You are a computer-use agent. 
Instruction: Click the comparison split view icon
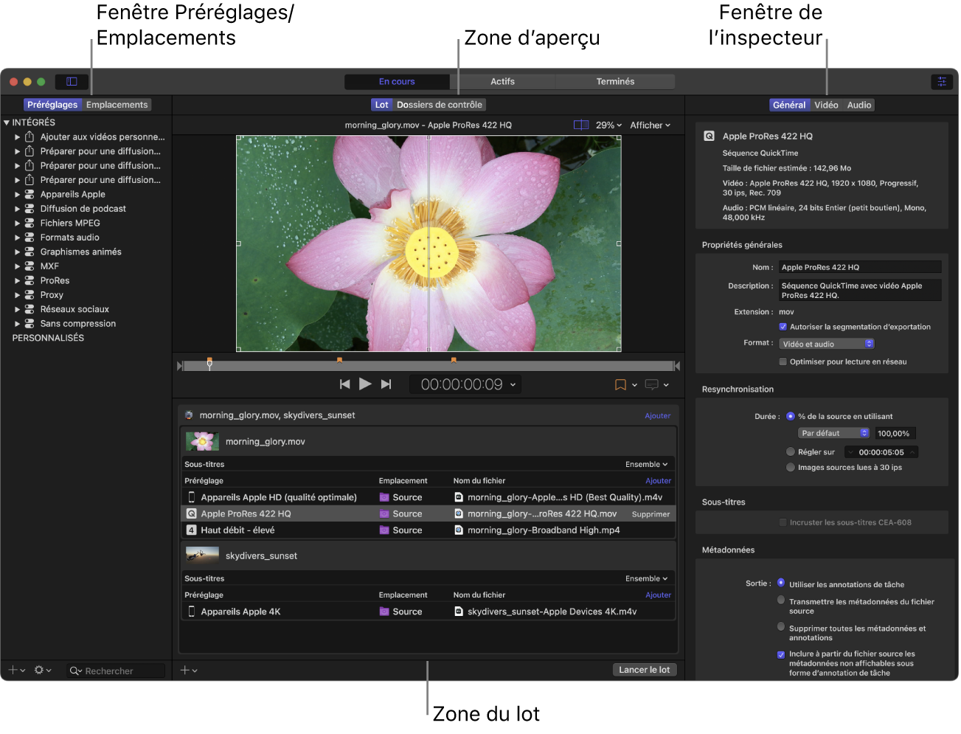point(581,125)
